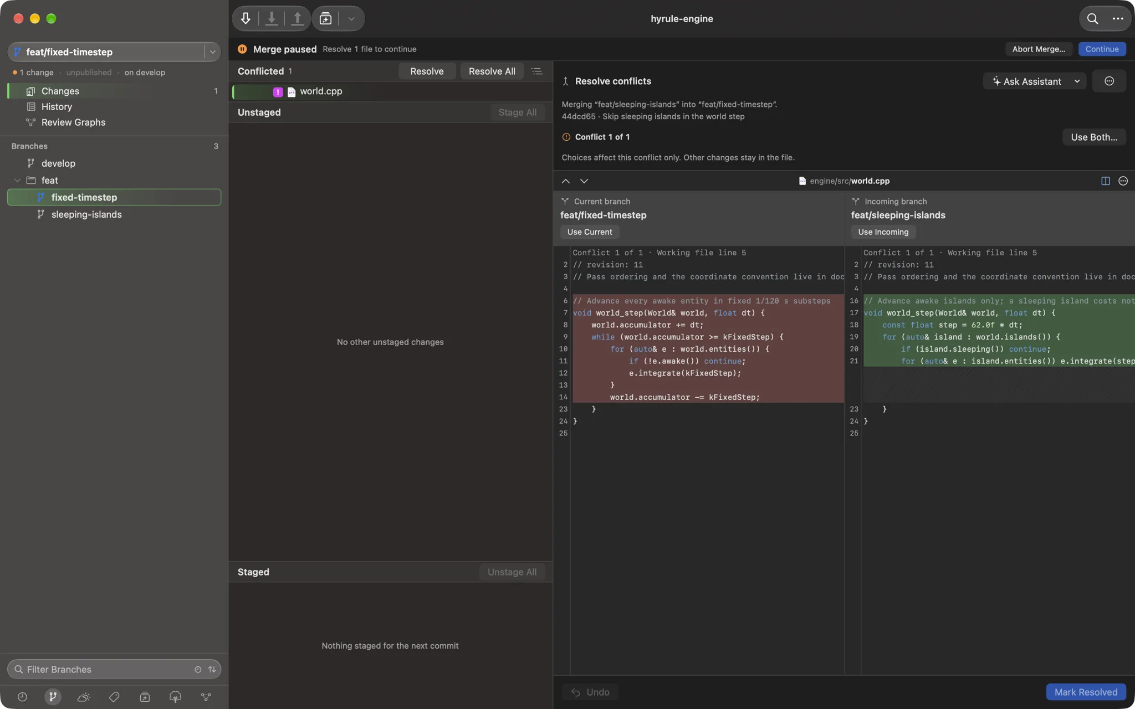The image size is (1135, 709).
Task: Open the title bar more options menu
Action: coord(1118,18)
